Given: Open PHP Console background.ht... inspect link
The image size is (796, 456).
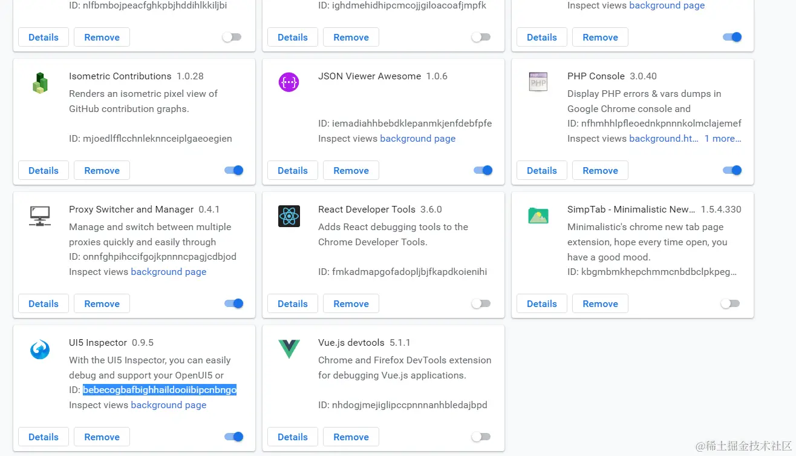Looking at the screenshot, I should pos(663,139).
